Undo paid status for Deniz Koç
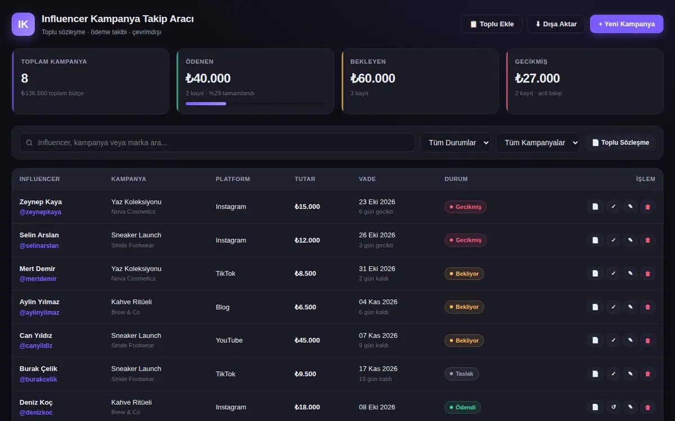 click(x=613, y=407)
